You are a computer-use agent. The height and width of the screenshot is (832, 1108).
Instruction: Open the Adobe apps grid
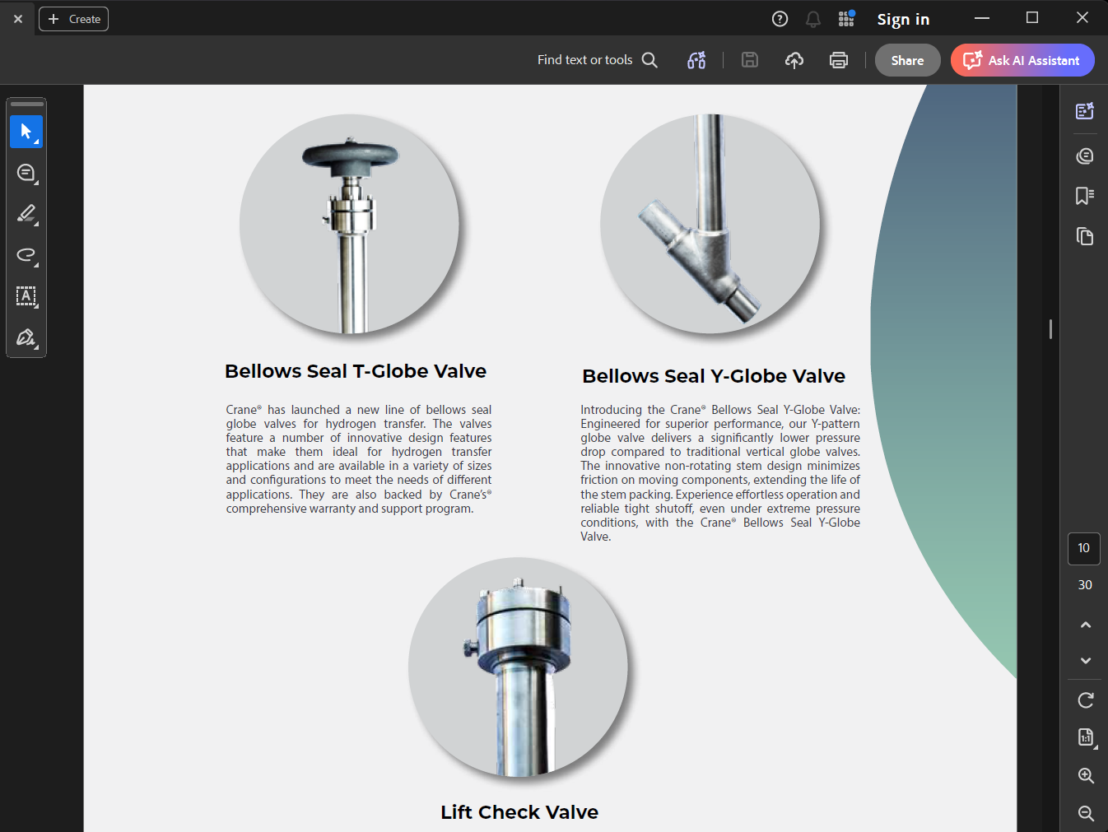pyautogui.click(x=846, y=19)
